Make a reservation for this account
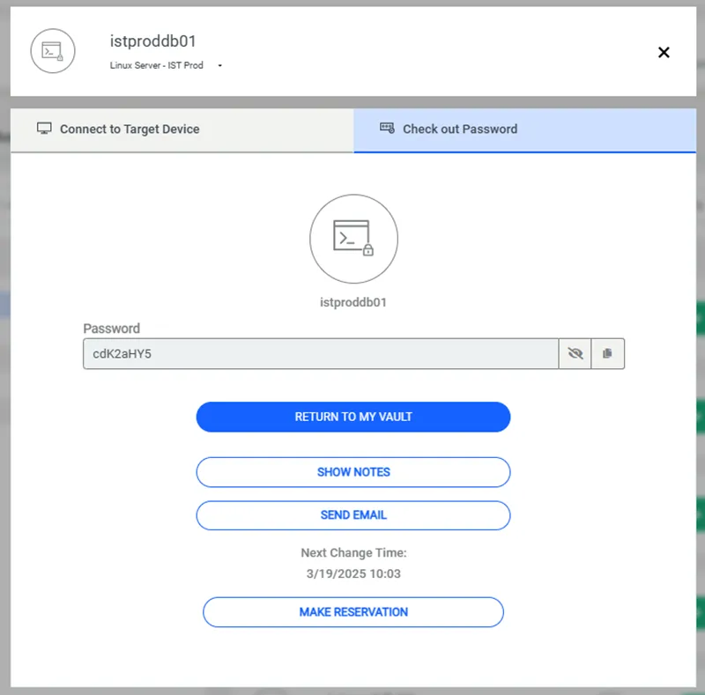Image resolution: width=705 pixels, height=695 pixels. pos(353,612)
